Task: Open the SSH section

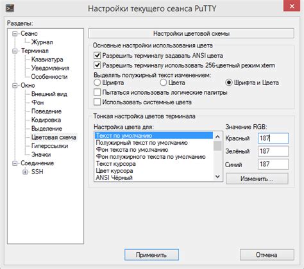Action: coord(37,172)
